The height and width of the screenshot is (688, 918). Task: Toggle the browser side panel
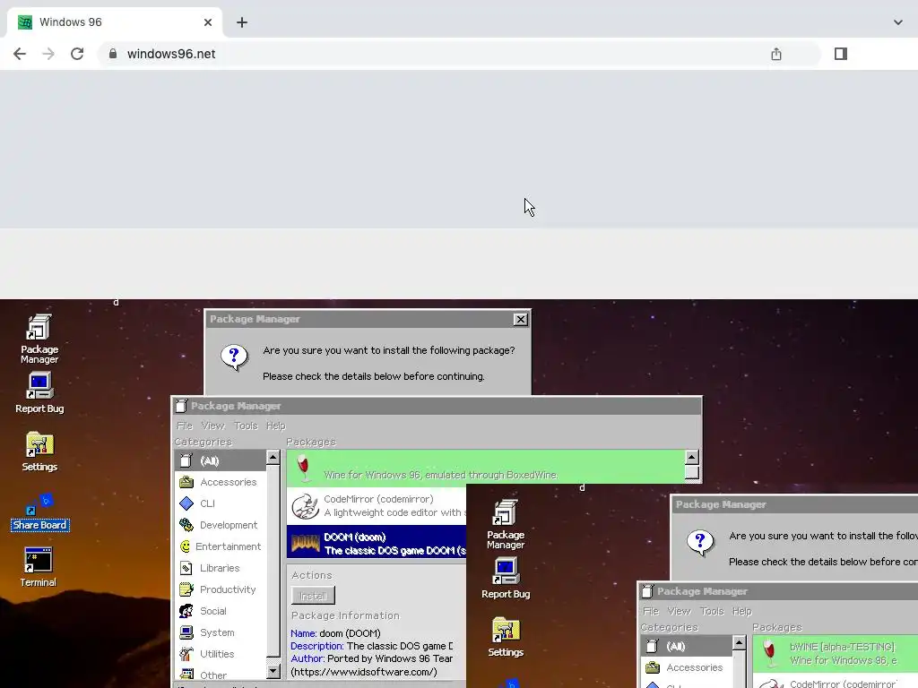pyautogui.click(x=841, y=54)
